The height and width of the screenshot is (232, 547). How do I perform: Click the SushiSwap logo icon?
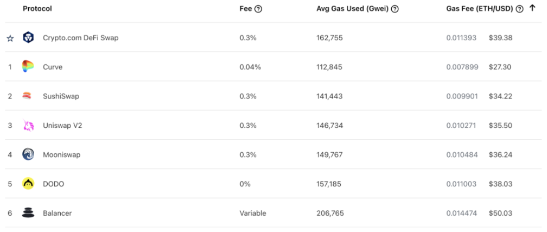(x=28, y=96)
